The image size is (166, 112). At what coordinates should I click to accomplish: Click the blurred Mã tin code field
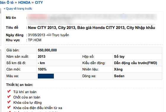click(92, 19)
